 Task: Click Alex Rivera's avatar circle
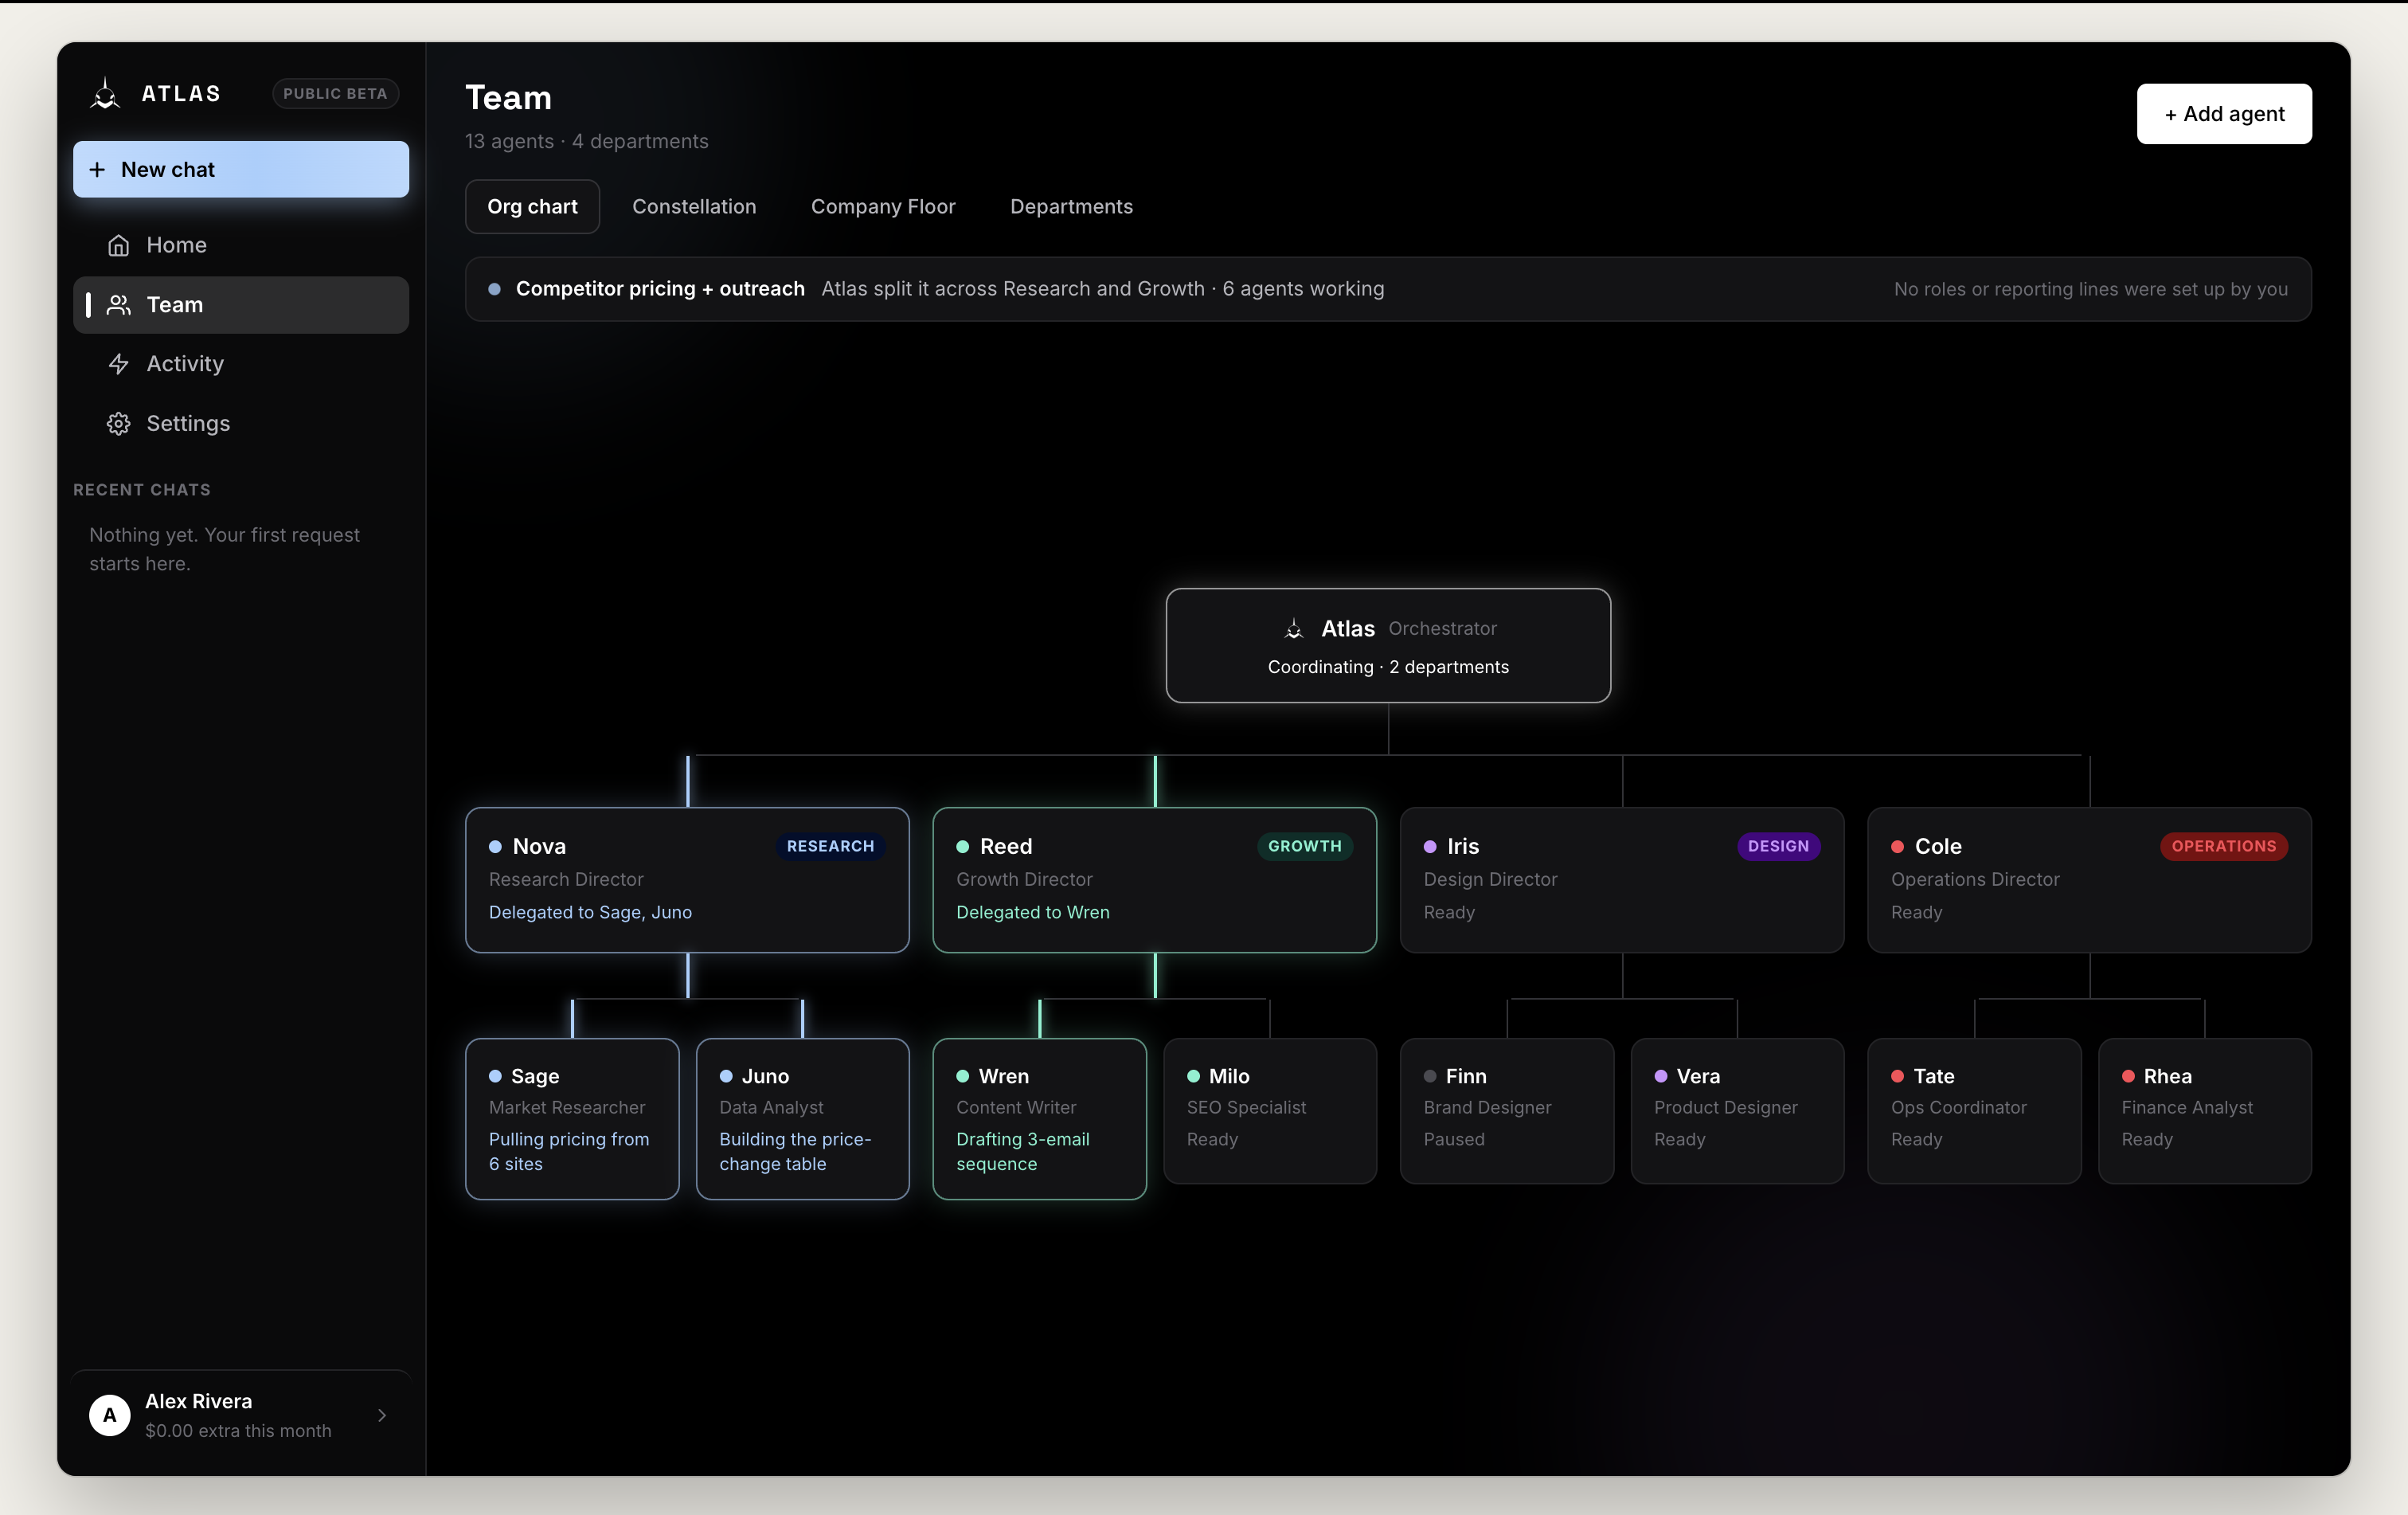(110, 1415)
